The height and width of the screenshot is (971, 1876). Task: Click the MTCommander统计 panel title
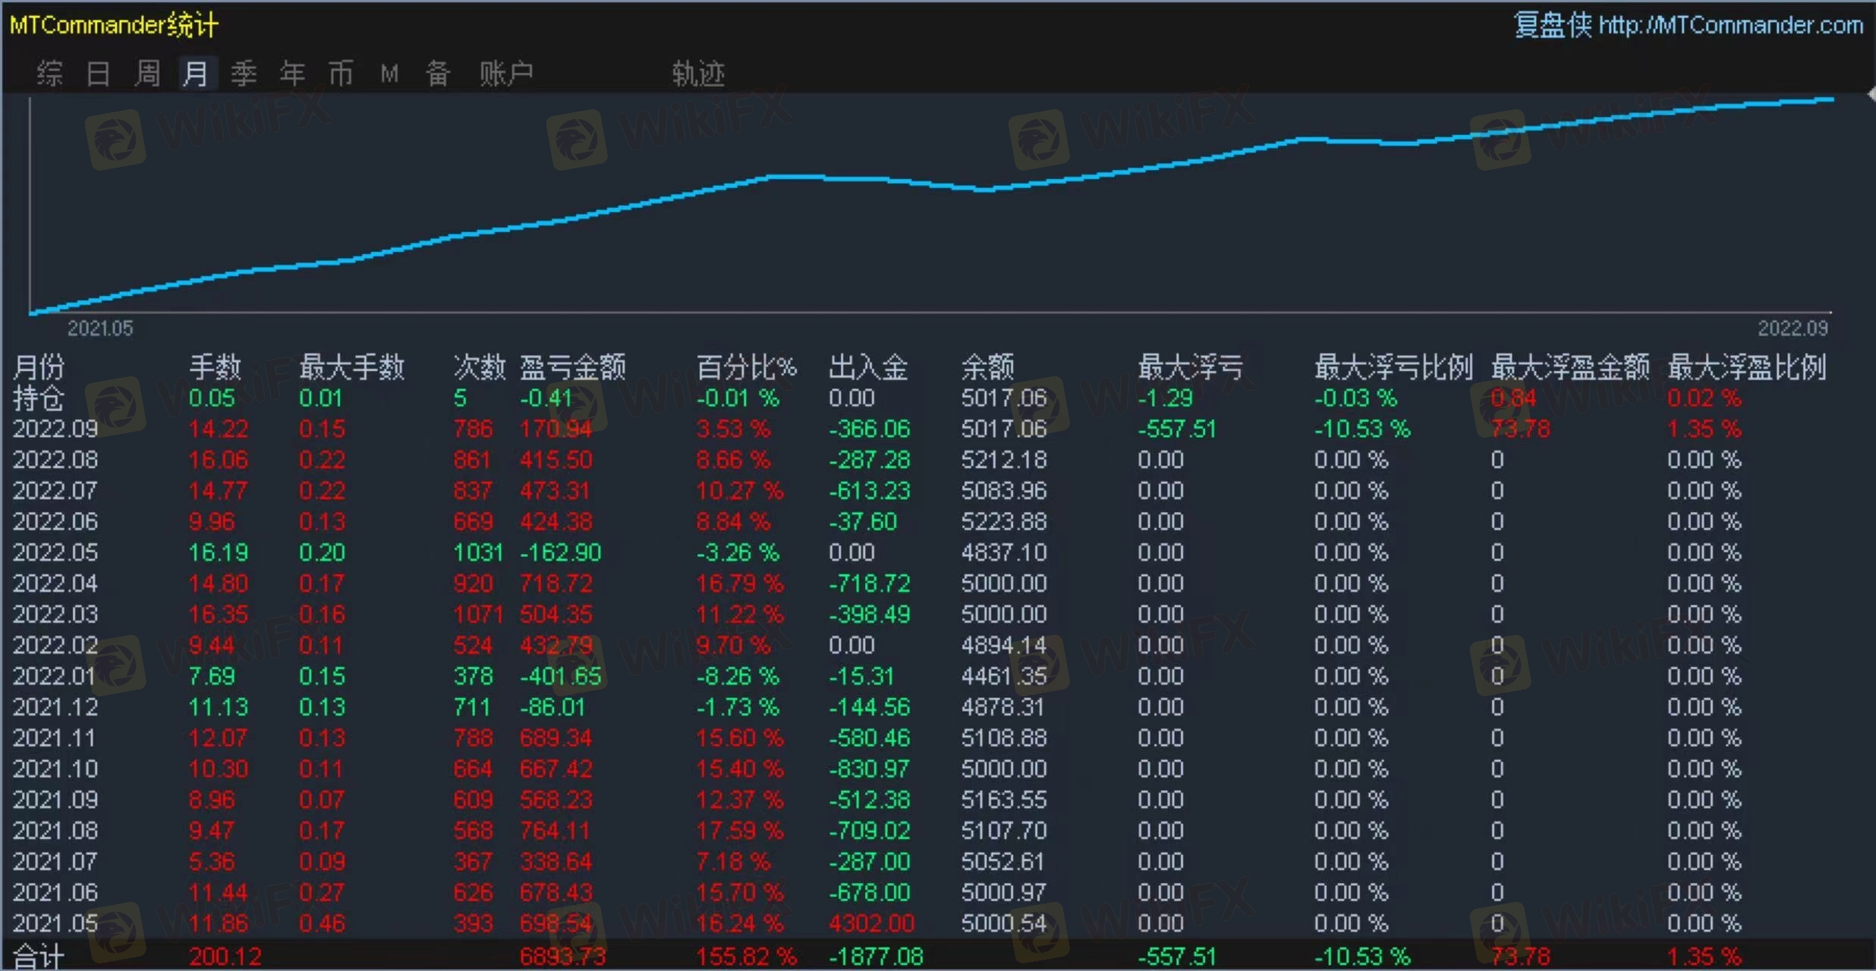[114, 25]
